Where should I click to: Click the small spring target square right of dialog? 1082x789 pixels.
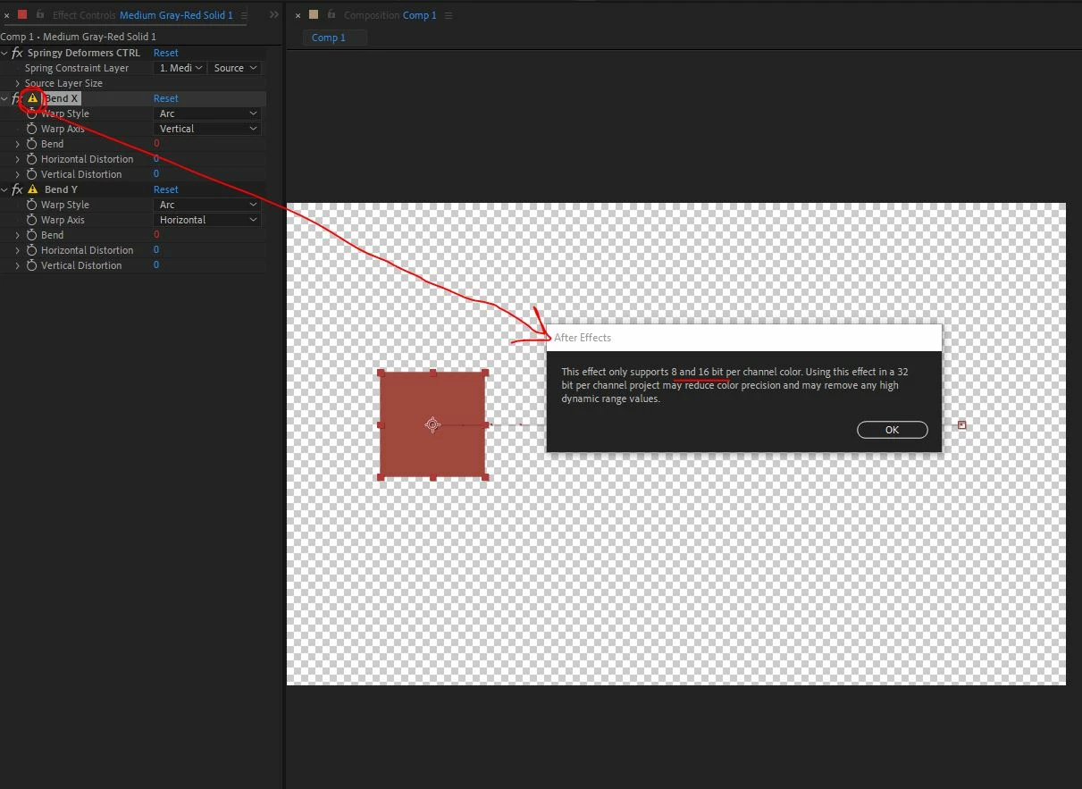(x=962, y=424)
